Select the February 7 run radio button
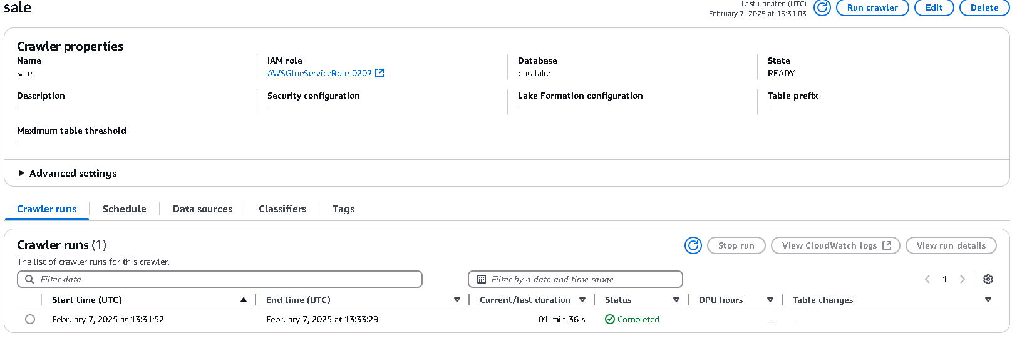The width and height of the screenshot is (1017, 341). click(x=30, y=319)
